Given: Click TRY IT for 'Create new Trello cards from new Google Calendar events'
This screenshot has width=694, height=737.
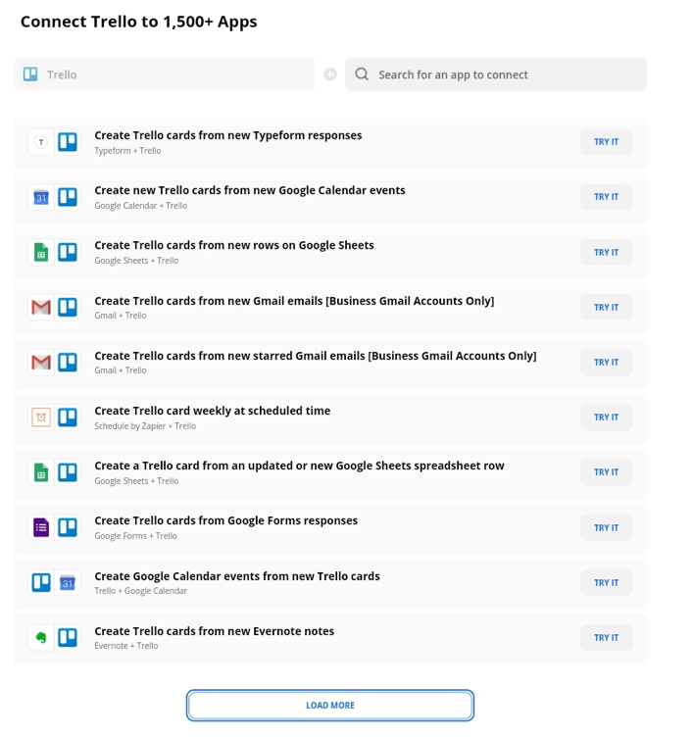Looking at the screenshot, I should point(606,197).
